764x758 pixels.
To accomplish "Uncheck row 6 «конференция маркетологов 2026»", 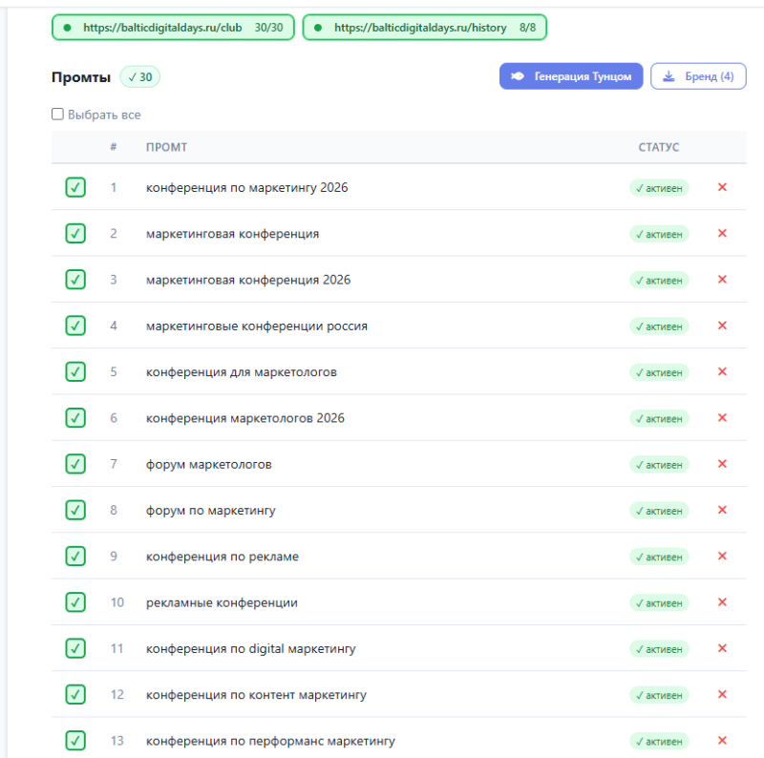I will pos(75,417).
